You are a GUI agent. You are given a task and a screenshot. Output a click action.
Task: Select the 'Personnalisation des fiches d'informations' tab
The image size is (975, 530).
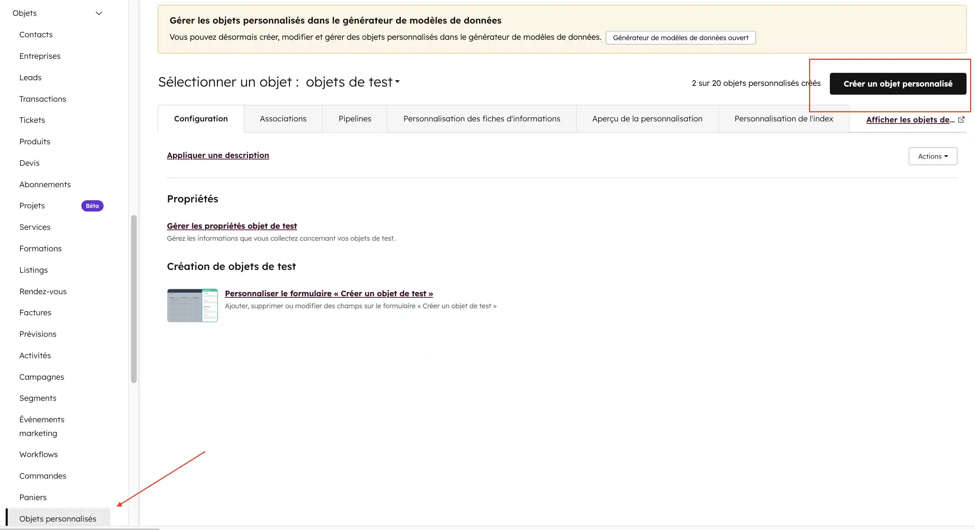[482, 119]
